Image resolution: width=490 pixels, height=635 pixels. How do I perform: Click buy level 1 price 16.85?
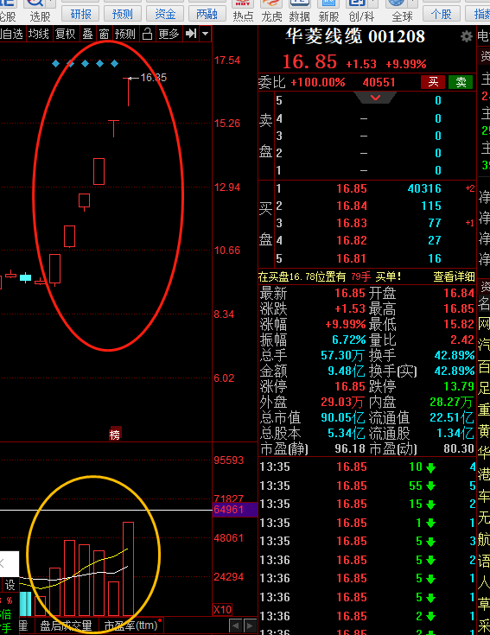[x=352, y=188]
